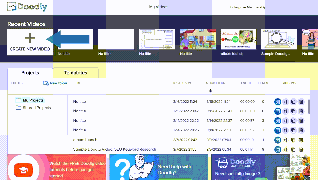Click the Create New Video button
This screenshot has width=318, height=180.
tap(30, 42)
